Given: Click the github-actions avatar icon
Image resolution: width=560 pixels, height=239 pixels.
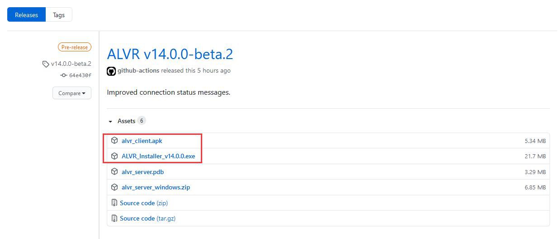Looking at the screenshot, I should tap(111, 71).
